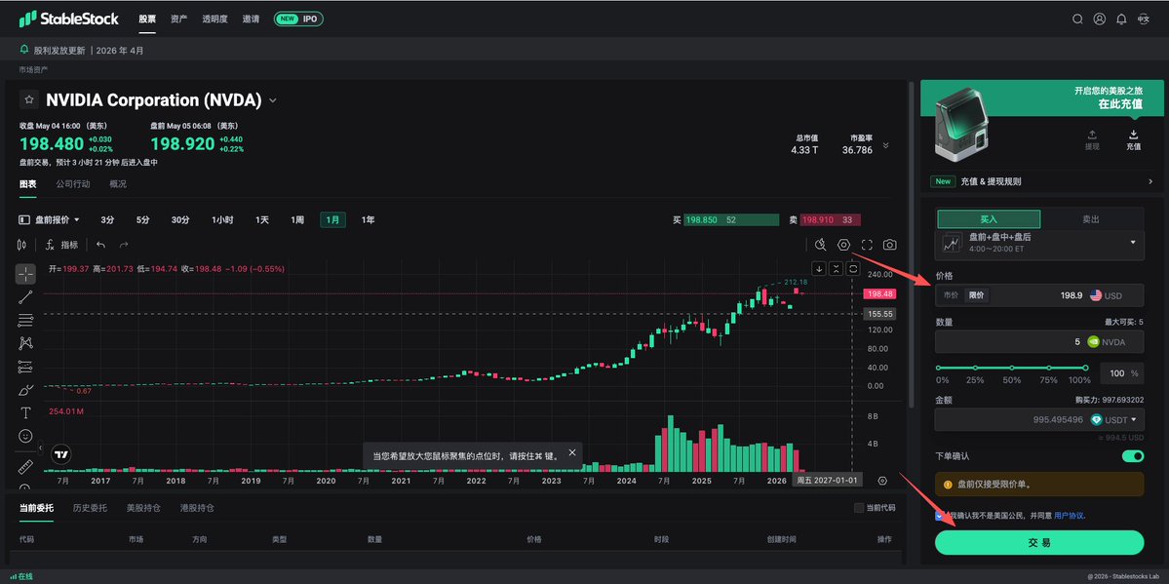Select the 1天 chart interval
This screenshot has width=1169, height=584.
click(x=261, y=220)
